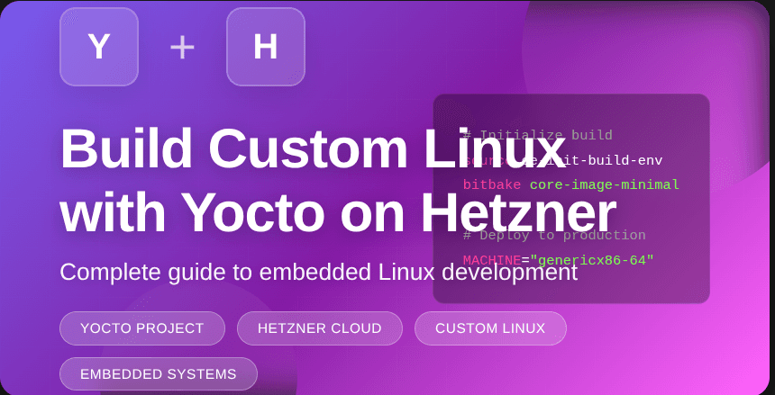Click the source oe-init-build-env code line
The height and width of the screenshot is (395, 775).
[x=562, y=160]
